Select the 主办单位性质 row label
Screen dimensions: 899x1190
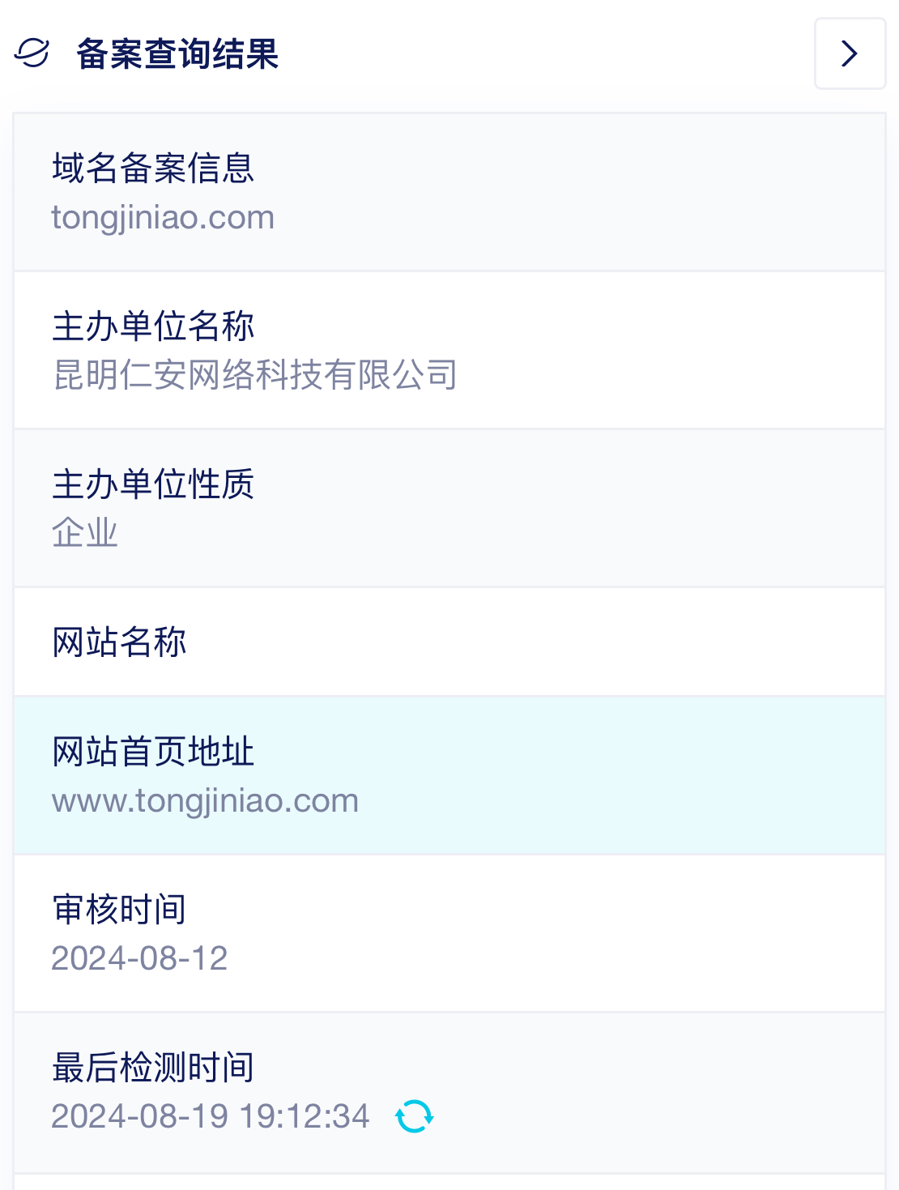[153, 484]
